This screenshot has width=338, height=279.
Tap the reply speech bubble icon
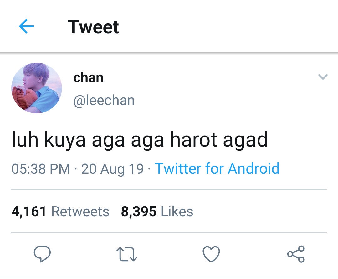(x=42, y=254)
